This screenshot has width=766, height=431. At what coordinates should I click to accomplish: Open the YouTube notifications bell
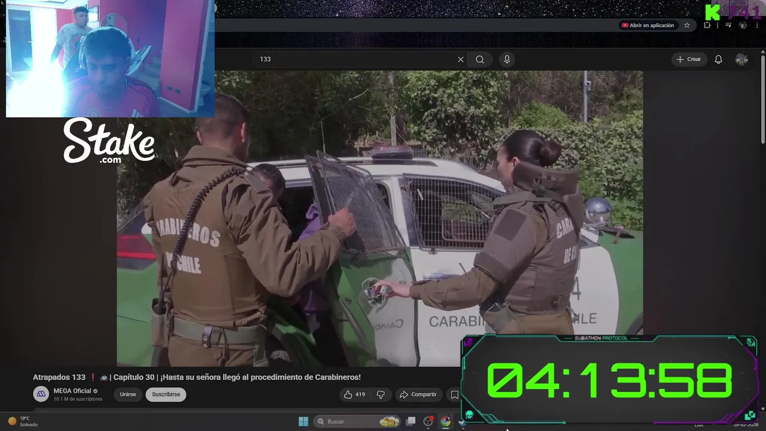click(x=718, y=59)
